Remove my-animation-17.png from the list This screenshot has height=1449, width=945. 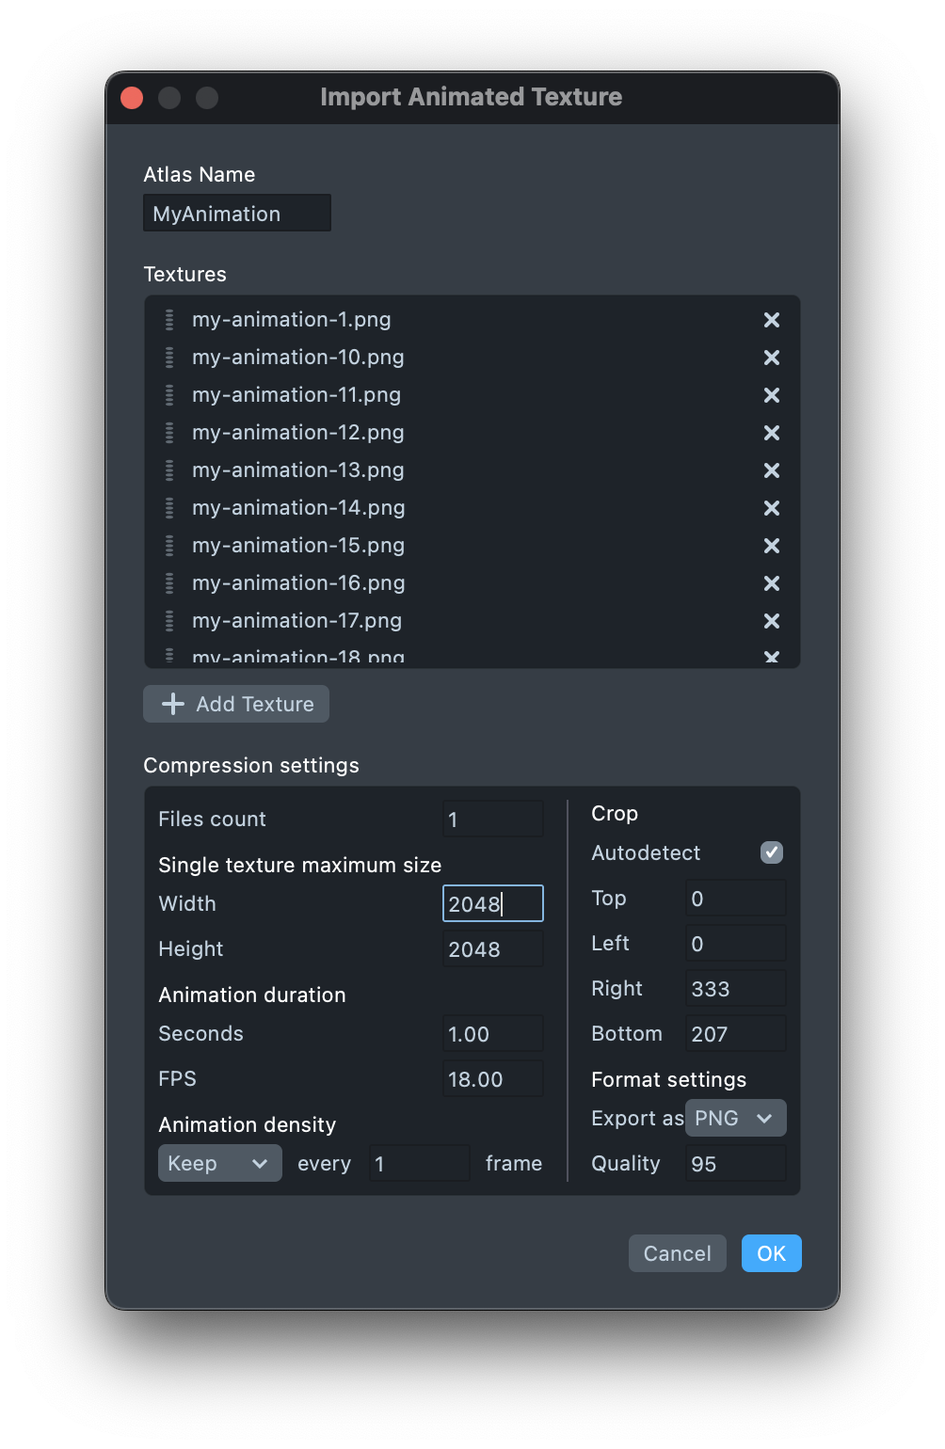pyautogui.click(x=771, y=621)
